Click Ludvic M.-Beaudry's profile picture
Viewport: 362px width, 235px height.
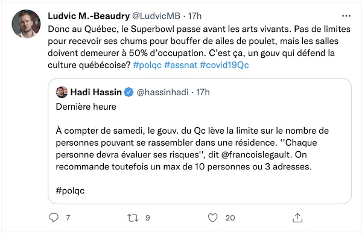coord(26,23)
